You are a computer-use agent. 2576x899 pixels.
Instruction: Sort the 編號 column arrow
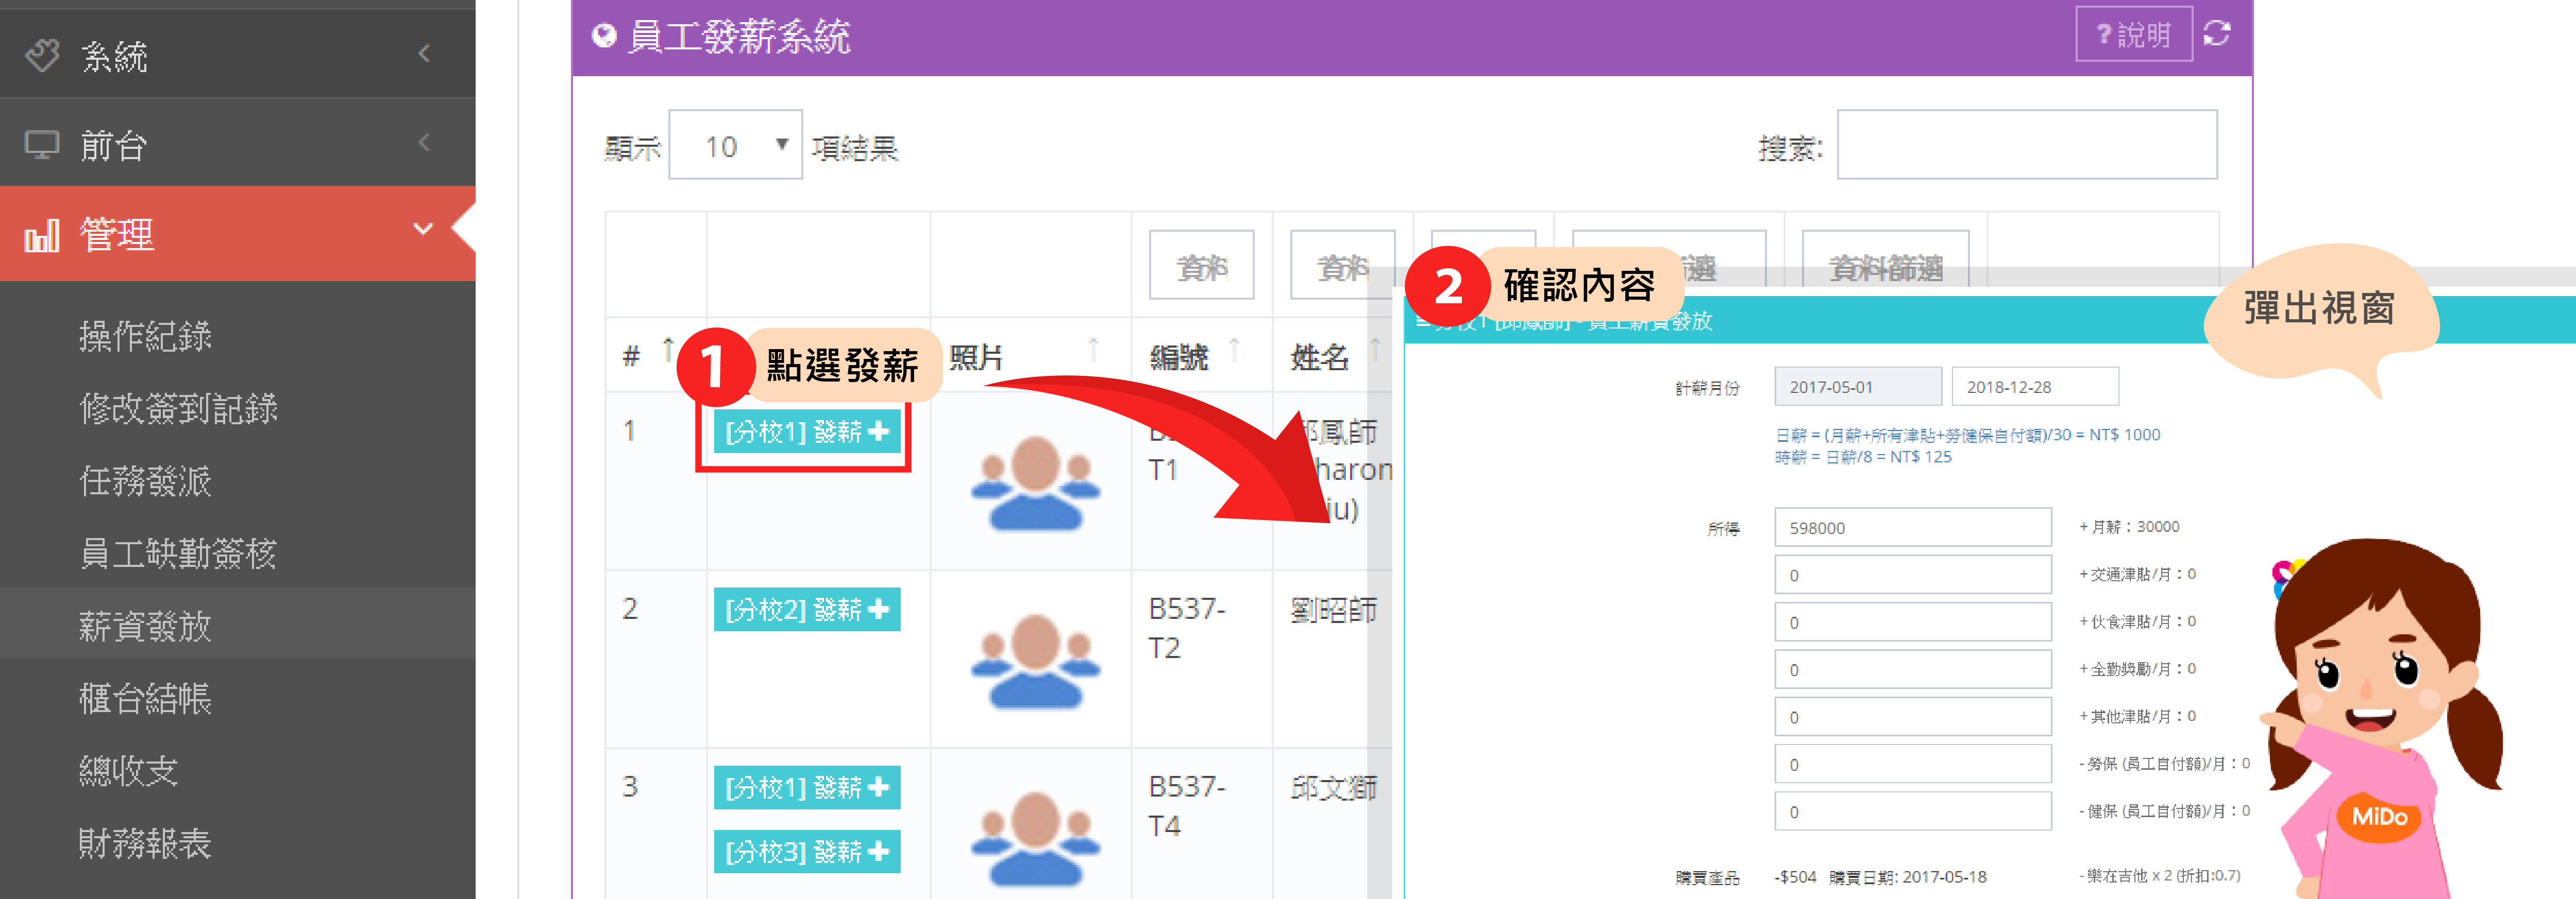1234,350
